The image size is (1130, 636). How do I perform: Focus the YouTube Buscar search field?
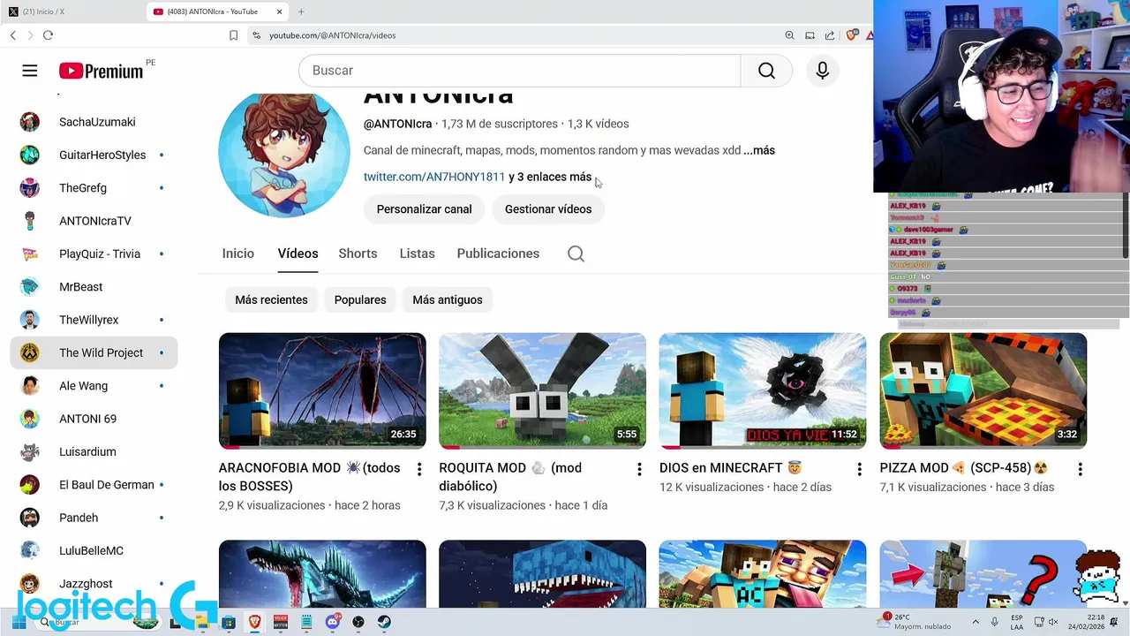coord(519,71)
